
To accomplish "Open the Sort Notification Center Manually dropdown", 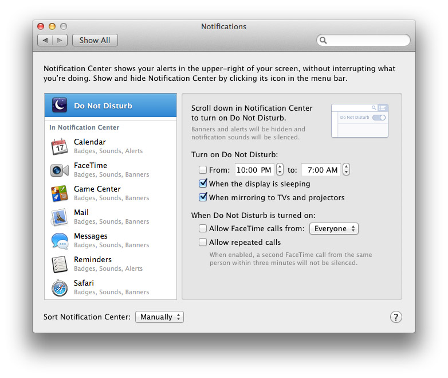I will (159, 317).
